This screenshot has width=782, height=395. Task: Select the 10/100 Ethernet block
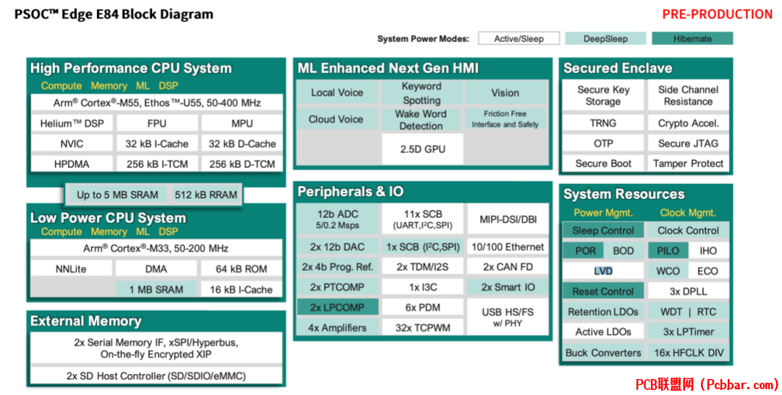[x=508, y=247]
